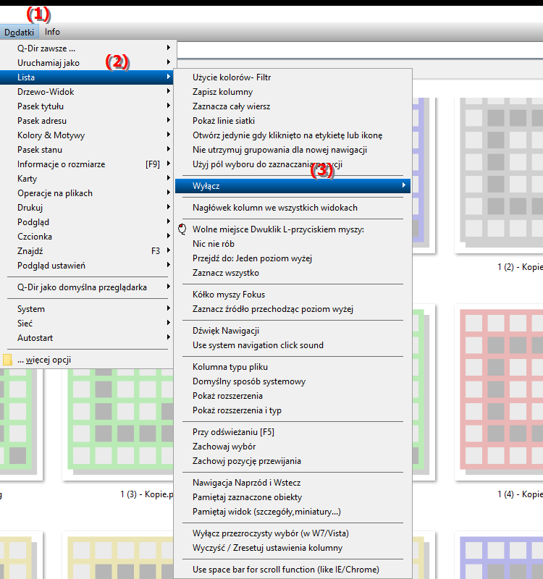543x579 pixels.
Task: Expand the Pasek adresu submenu
Action: 87,121
